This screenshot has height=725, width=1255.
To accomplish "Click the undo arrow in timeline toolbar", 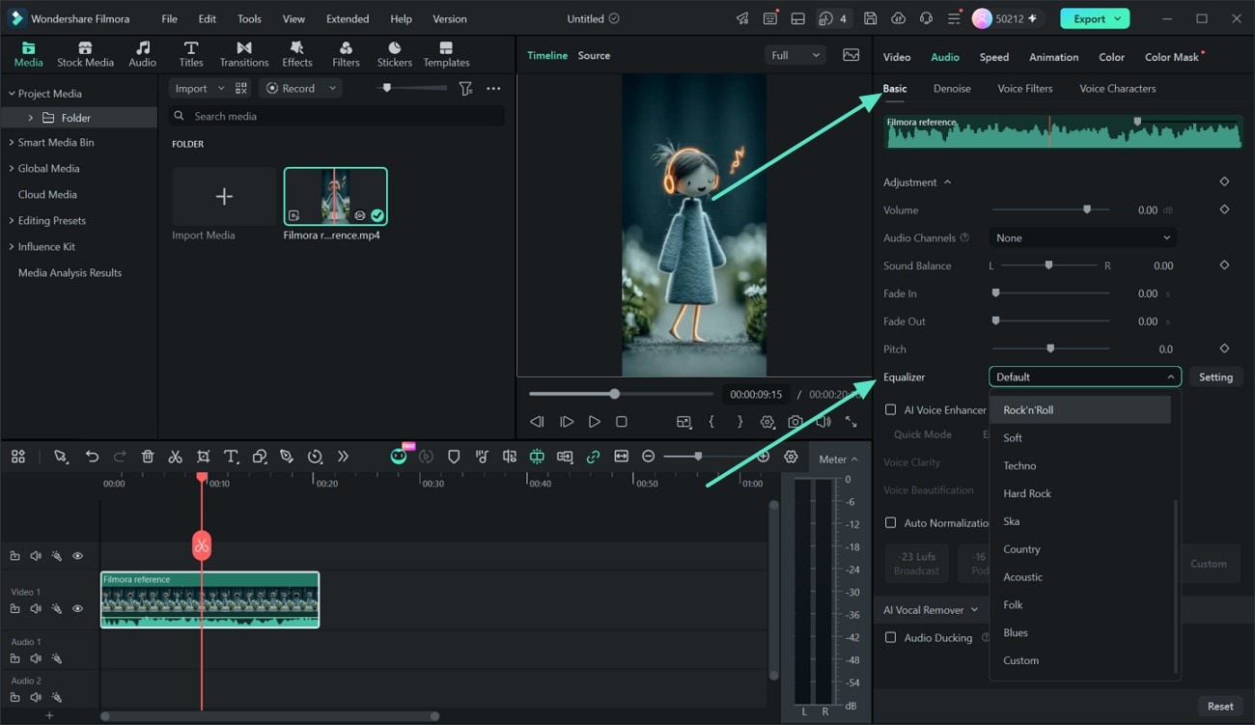I will (x=92, y=457).
